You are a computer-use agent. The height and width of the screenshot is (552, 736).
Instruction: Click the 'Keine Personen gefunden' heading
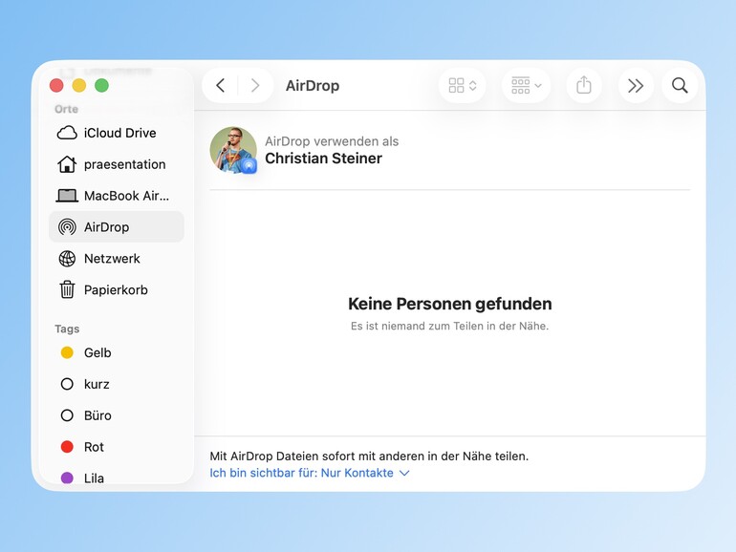click(x=449, y=304)
